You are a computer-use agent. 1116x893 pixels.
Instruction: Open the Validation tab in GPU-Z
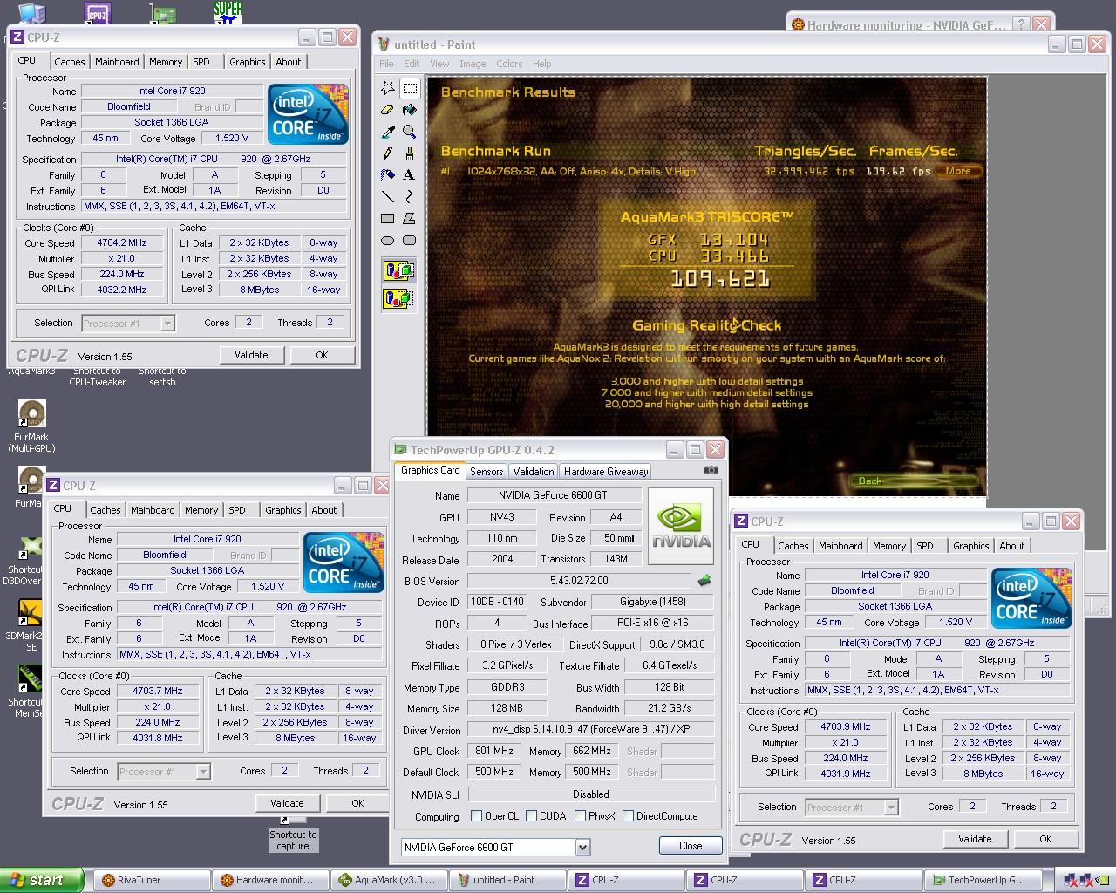(534, 471)
